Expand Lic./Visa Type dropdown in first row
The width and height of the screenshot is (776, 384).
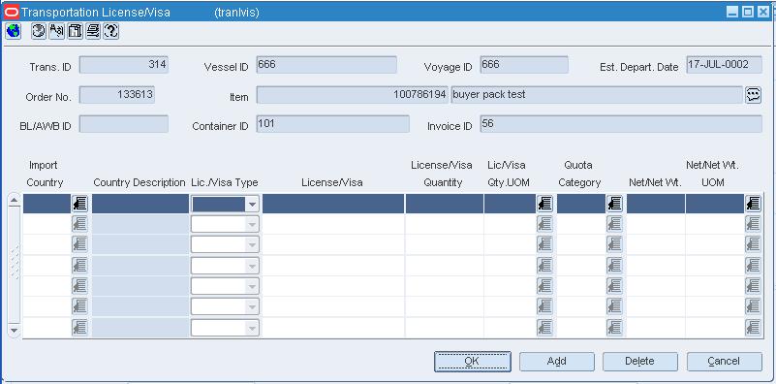(x=253, y=205)
